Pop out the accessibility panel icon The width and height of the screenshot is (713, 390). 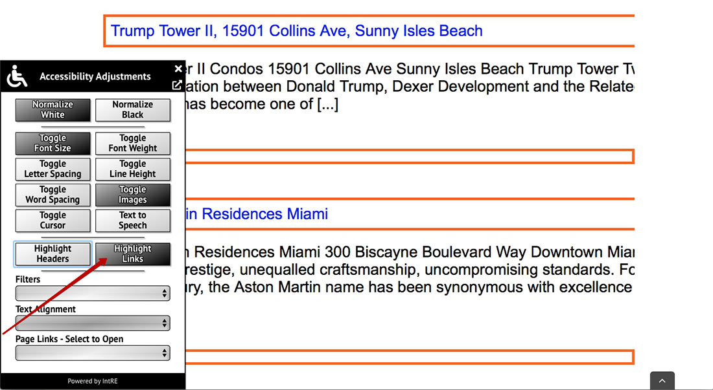pos(177,85)
